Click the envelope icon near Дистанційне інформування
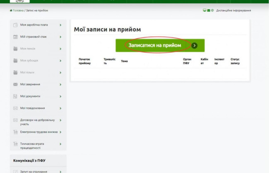Screen dimensions: 269x173 pyautogui.click(x=209, y=10)
